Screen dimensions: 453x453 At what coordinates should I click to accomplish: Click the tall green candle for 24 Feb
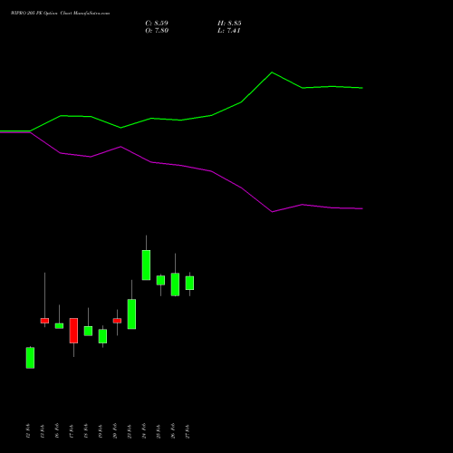(146, 265)
